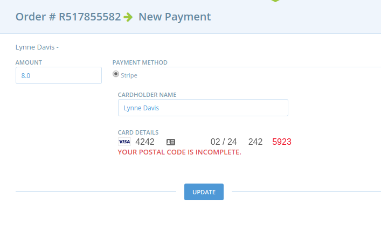The image size is (381, 225).
Task: Click the card number field showing 4242
Action: 145,142
